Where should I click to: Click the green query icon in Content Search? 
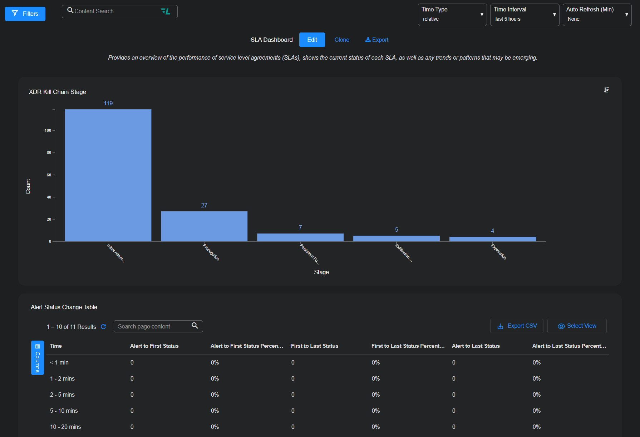tap(165, 11)
